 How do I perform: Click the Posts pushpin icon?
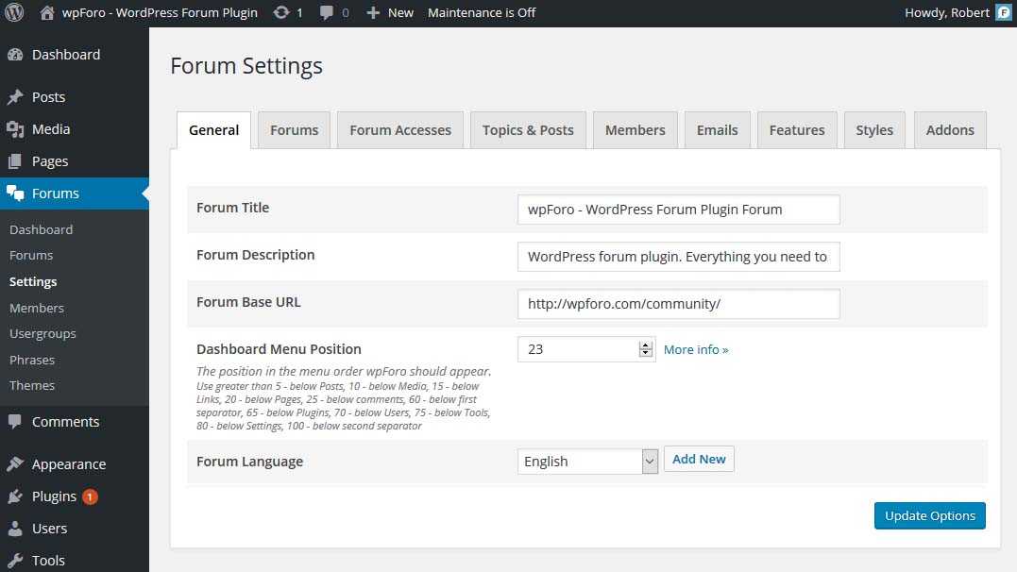pos(15,97)
